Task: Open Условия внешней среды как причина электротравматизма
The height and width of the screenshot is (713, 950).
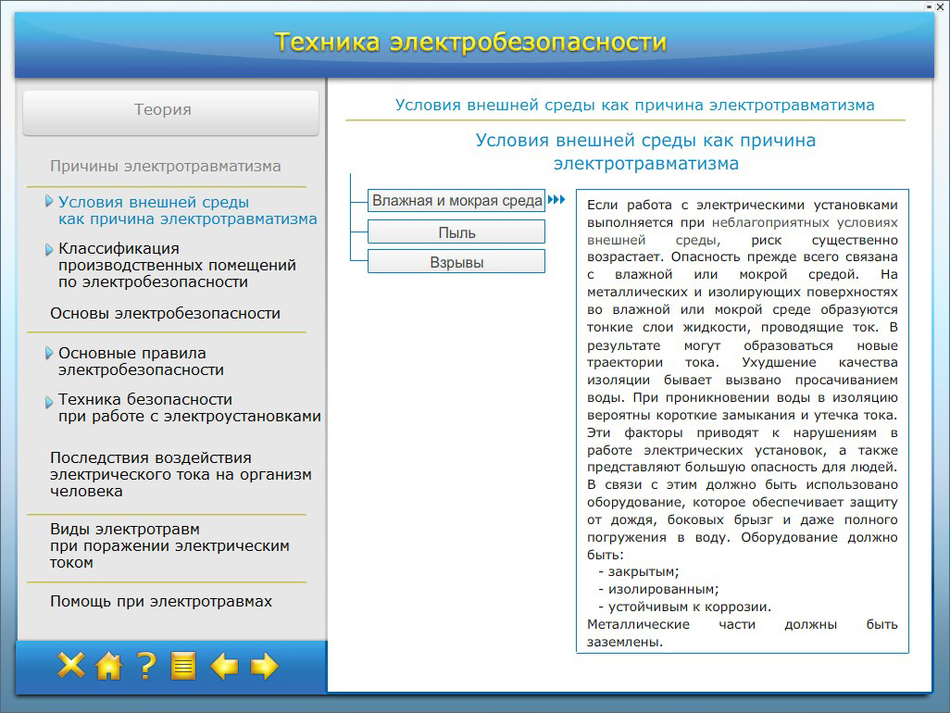Action: [187, 211]
